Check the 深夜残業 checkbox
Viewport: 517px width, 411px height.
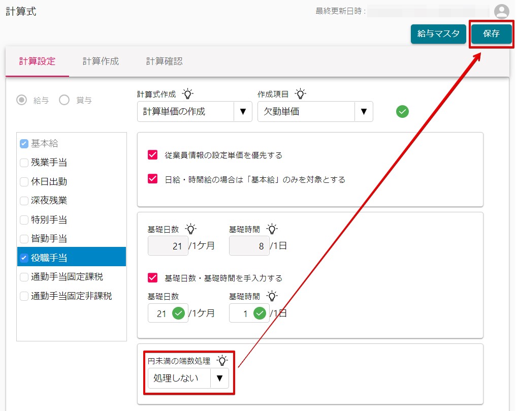(x=24, y=201)
